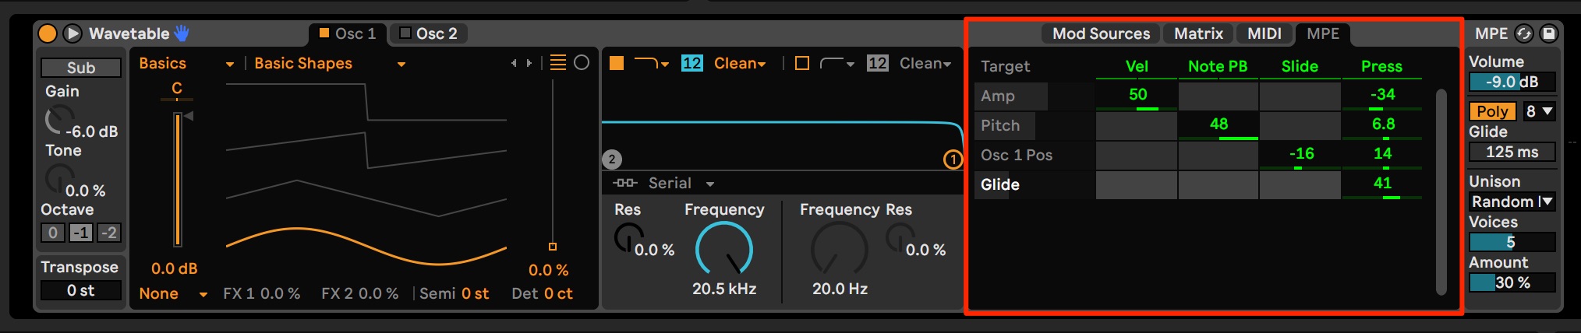Click the unfold triangle next to Wavetable
This screenshot has width=1581, height=333.
(73, 33)
